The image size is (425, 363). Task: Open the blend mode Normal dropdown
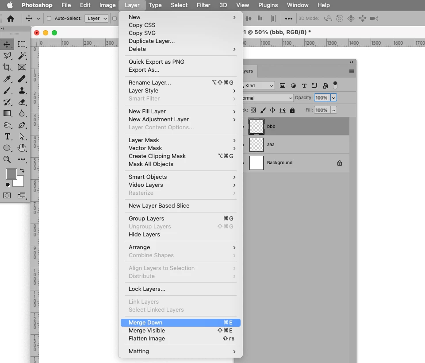click(x=268, y=98)
